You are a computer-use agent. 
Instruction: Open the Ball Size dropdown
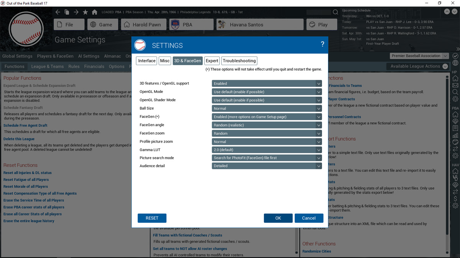(x=267, y=109)
